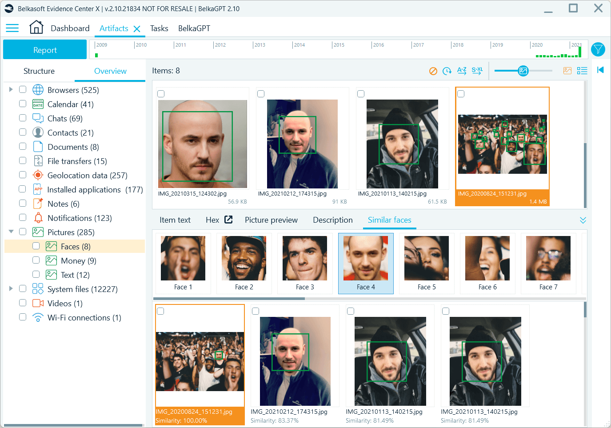Collapse the details pane with double chevron

point(583,220)
